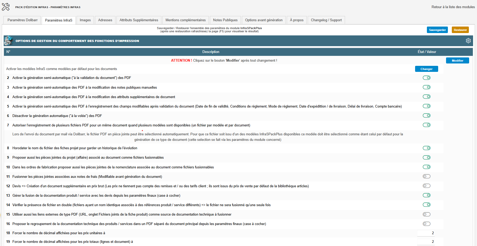Enable external PDF links as documentation source
Screen dimensions: 477x246
point(427,214)
